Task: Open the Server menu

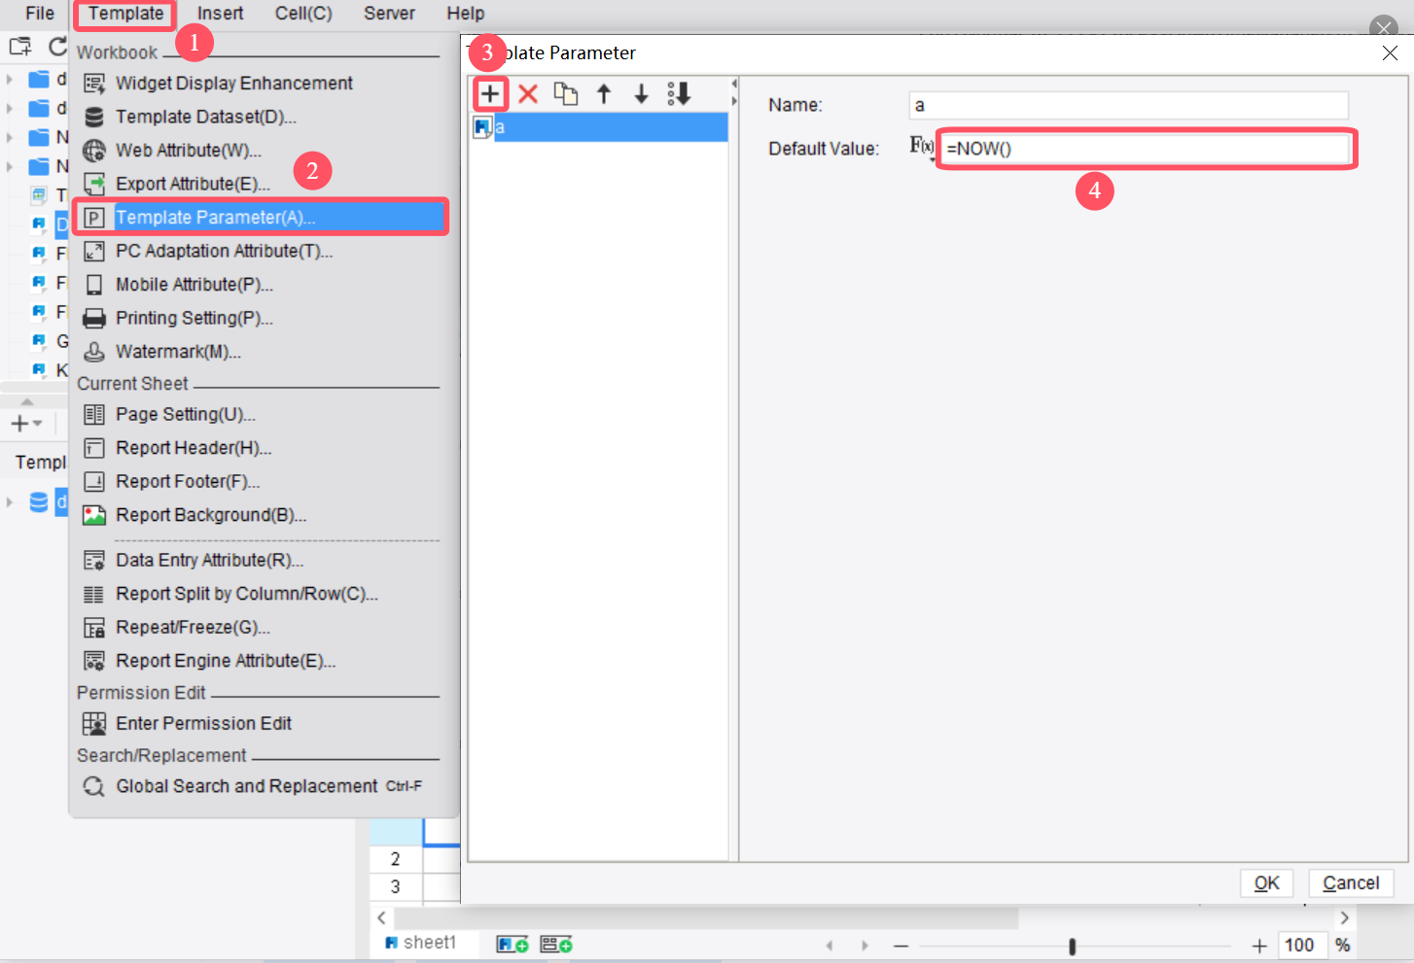Action: 389,14
